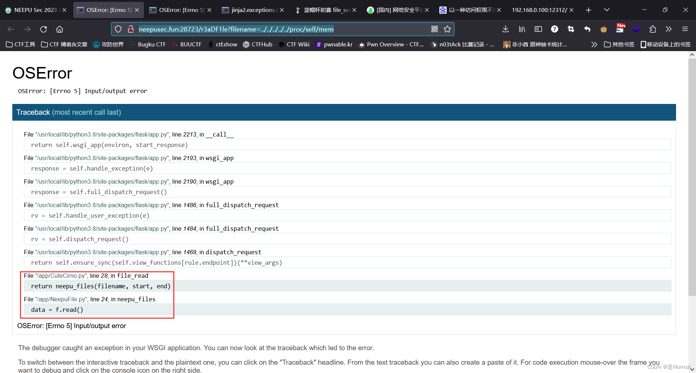
Task: Toggle the Dark Reader extension icon
Action: click(637, 29)
